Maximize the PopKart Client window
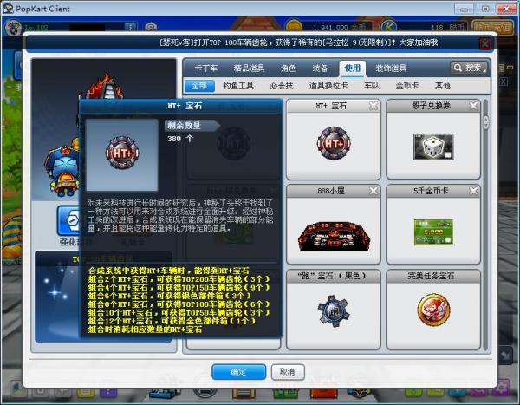The height and width of the screenshot is (405, 520). [484, 9]
